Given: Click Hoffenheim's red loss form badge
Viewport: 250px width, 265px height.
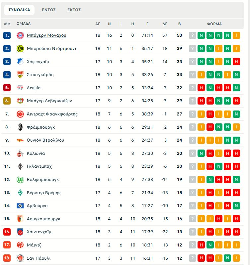Looking at the screenshot, I should click(x=236, y=62).
